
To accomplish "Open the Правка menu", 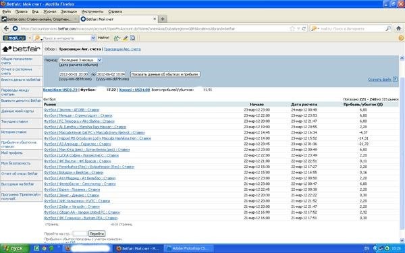I will pos(21,11).
